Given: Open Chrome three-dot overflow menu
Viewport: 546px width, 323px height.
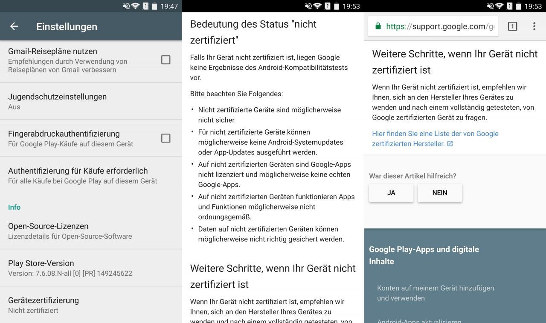Looking at the screenshot, I should pos(534,26).
